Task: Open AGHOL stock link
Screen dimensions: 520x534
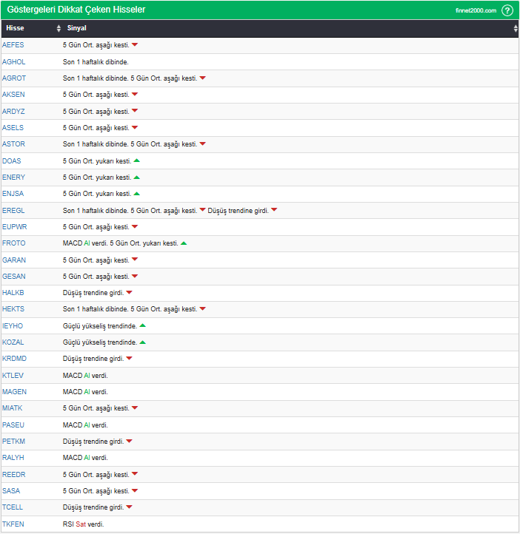Action: (13, 62)
